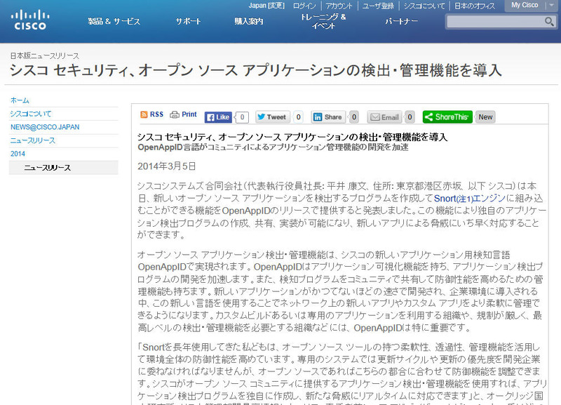This screenshot has height=405, width=561.
Task: Click the ログイン link
Action: [x=305, y=6]
